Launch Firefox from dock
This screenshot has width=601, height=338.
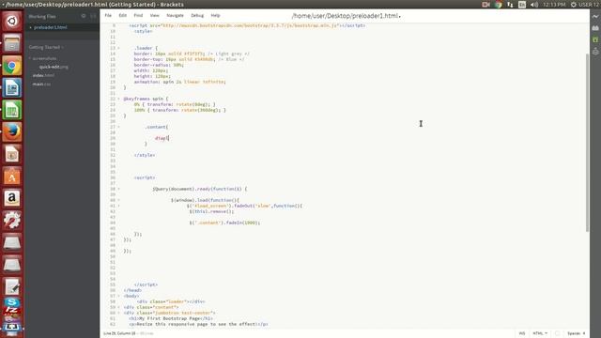[12, 131]
